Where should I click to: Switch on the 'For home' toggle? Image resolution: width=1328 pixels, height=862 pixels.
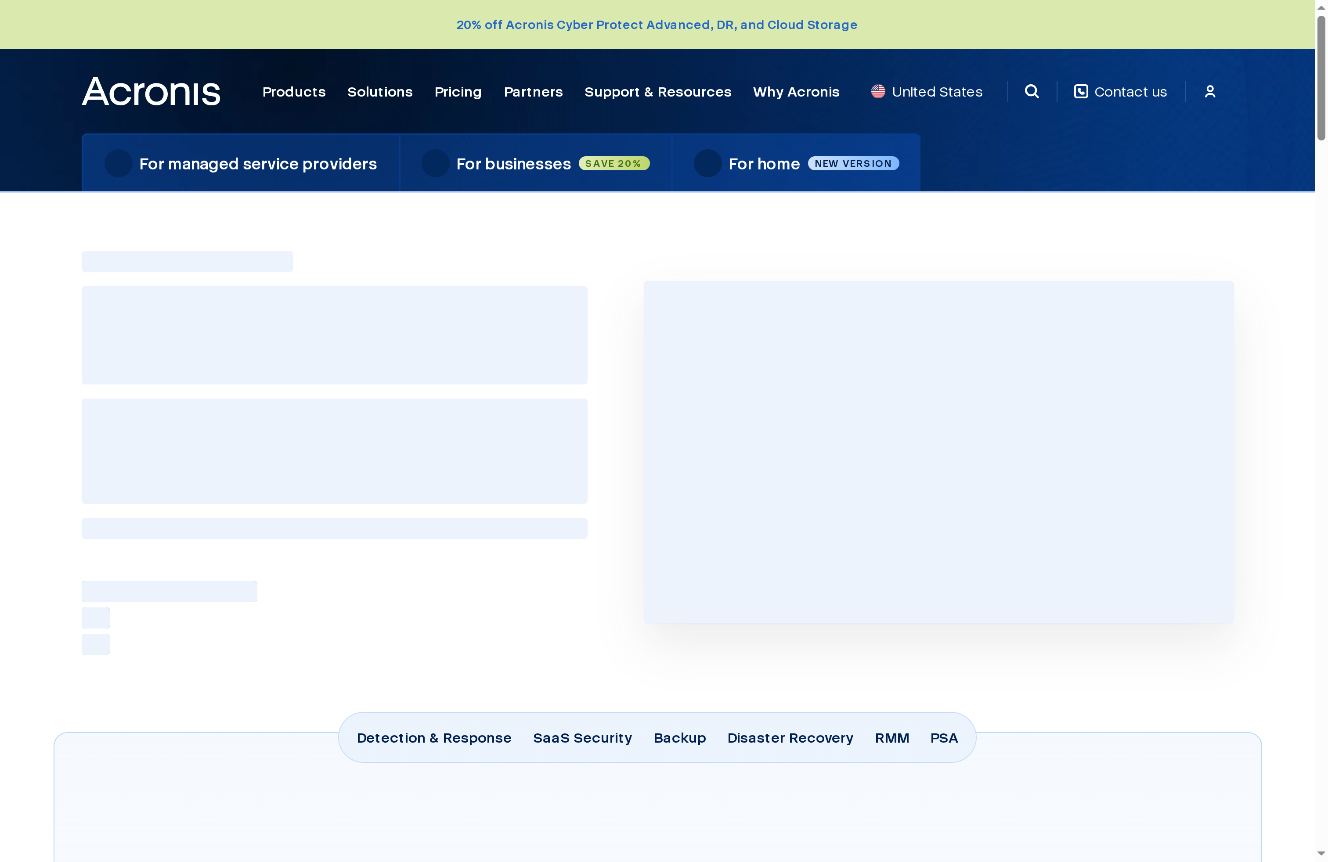tap(707, 163)
